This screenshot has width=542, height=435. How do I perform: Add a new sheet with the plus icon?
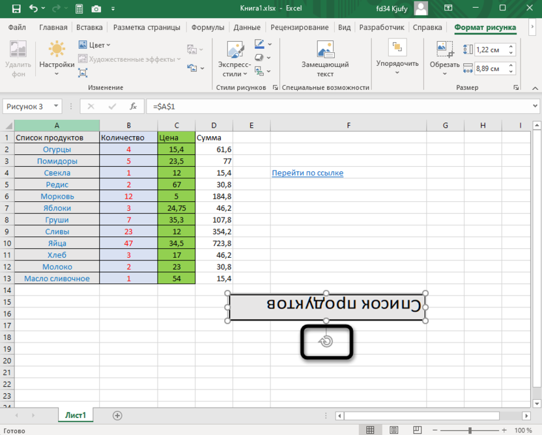pos(117,415)
